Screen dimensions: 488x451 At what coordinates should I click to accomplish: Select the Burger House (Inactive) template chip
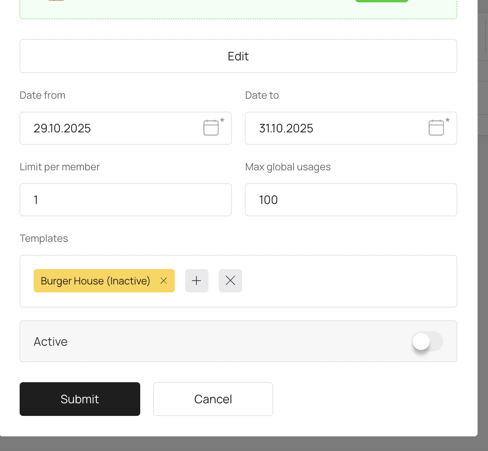click(96, 281)
